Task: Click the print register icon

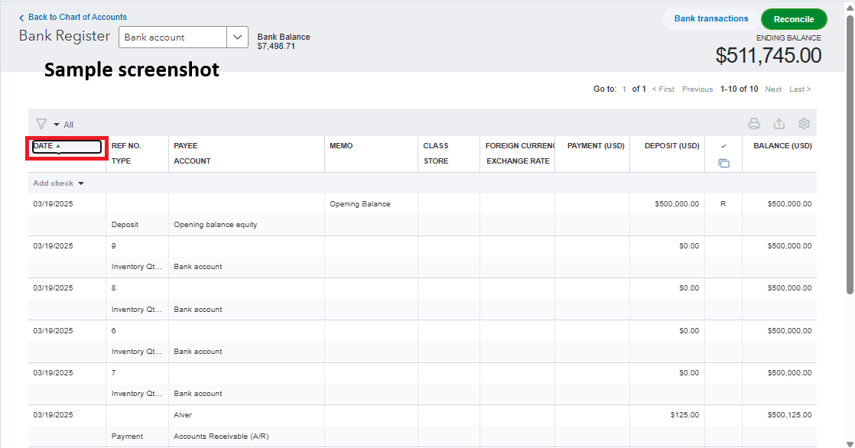Action: click(754, 124)
